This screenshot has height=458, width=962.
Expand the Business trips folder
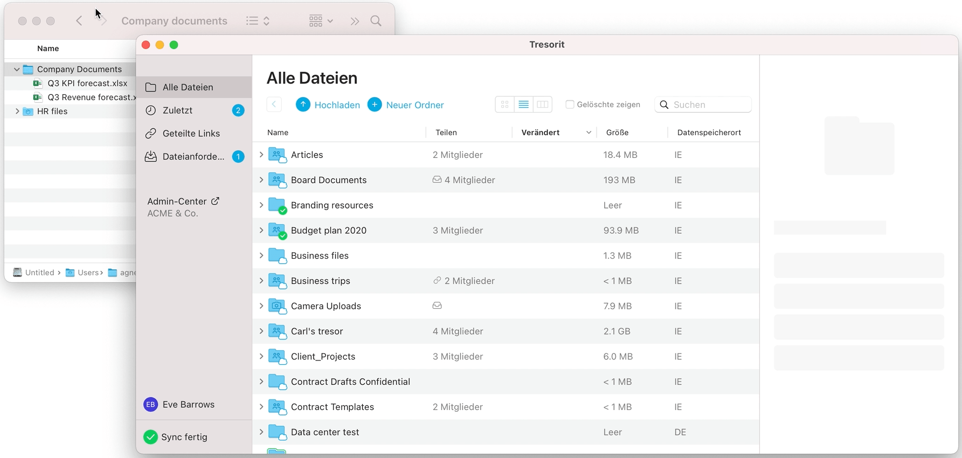point(261,281)
